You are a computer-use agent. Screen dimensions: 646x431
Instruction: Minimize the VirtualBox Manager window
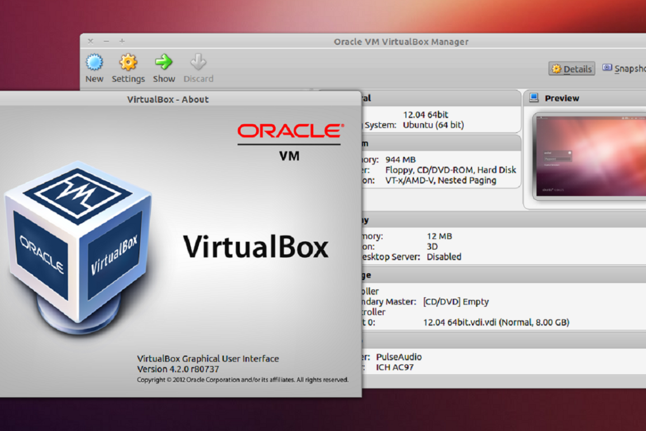click(106, 41)
